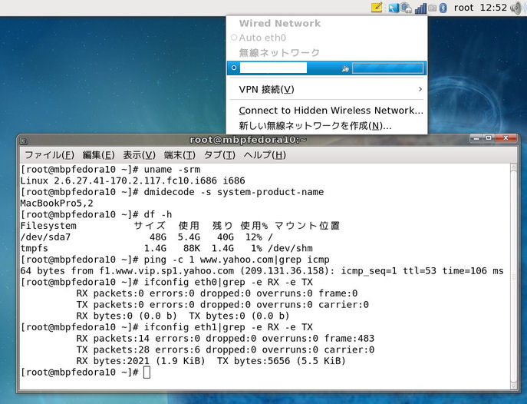Click the '/dev/sda7' filesystem row
The height and width of the screenshot is (404, 527).
click(x=147, y=237)
